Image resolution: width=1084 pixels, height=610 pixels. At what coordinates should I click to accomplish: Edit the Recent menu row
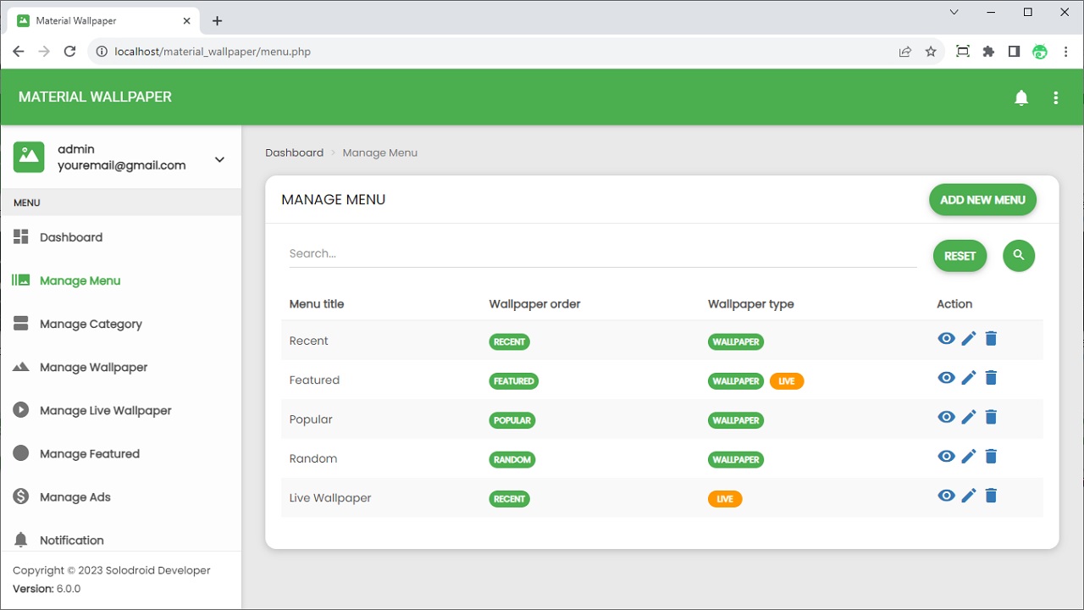pyautogui.click(x=969, y=339)
